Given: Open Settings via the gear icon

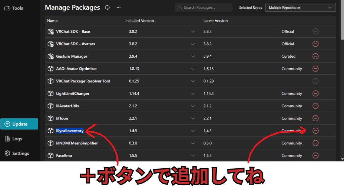Looking at the screenshot, I should point(7,153).
